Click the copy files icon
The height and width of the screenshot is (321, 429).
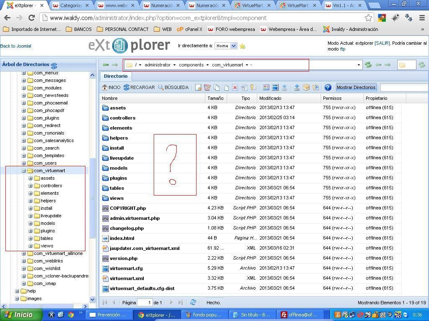[x=217, y=87]
